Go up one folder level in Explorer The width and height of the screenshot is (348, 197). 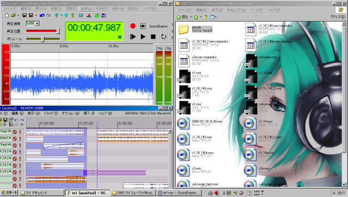click(206, 17)
